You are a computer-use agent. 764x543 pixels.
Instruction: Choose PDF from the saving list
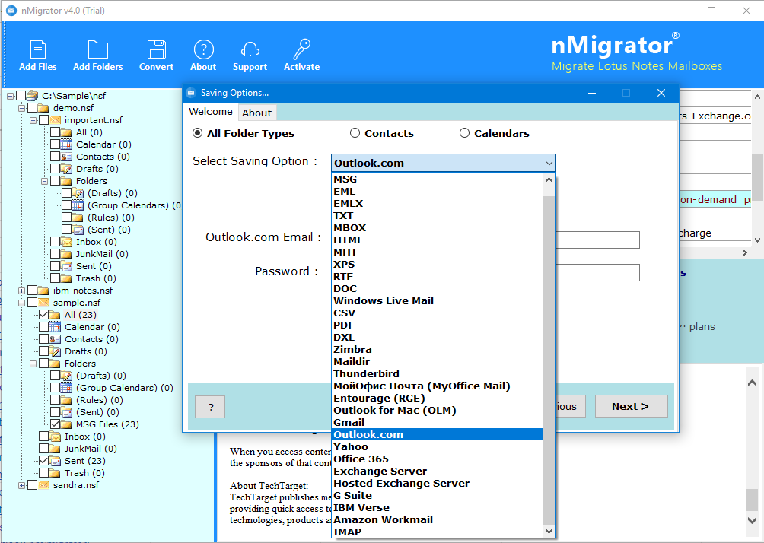click(x=437, y=325)
